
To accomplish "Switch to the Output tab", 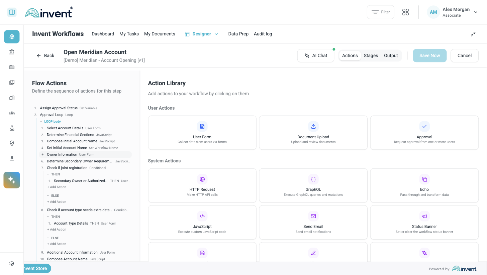I will click(x=391, y=56).
